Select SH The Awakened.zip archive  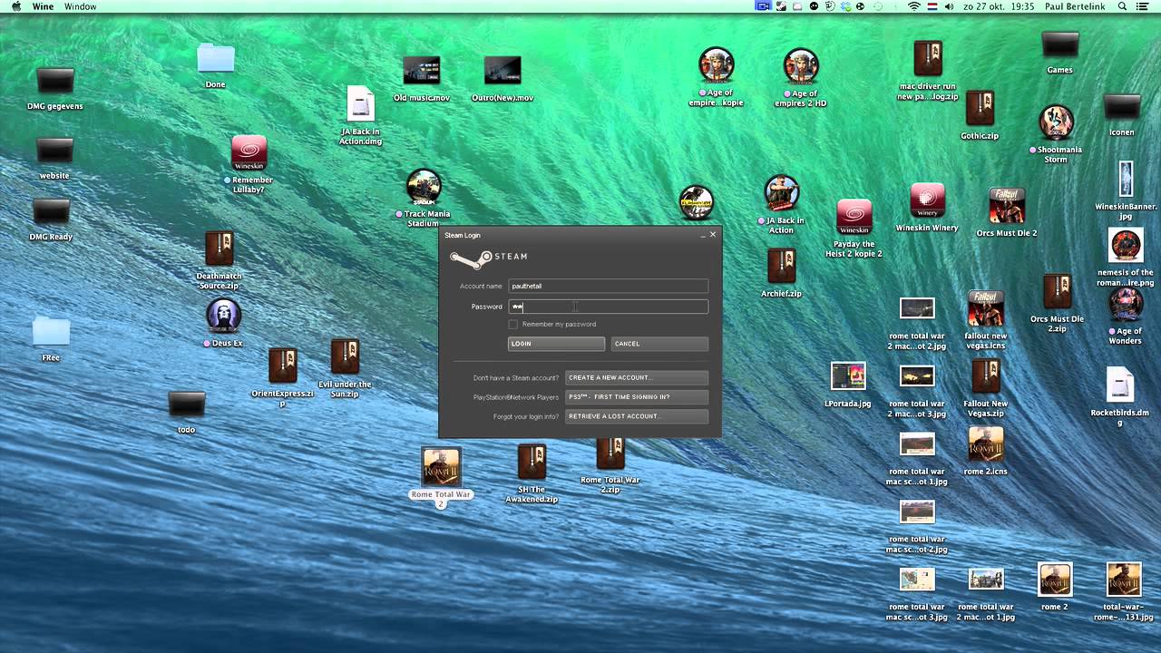pos(532,462)
